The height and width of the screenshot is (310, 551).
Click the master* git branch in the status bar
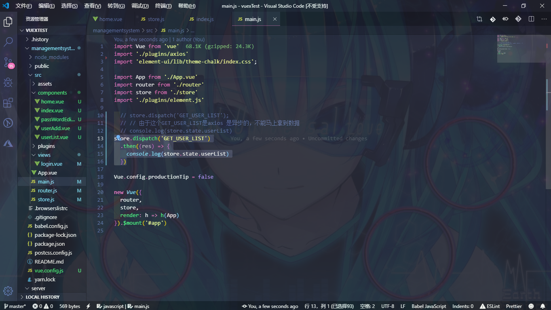tap(15, 306)
